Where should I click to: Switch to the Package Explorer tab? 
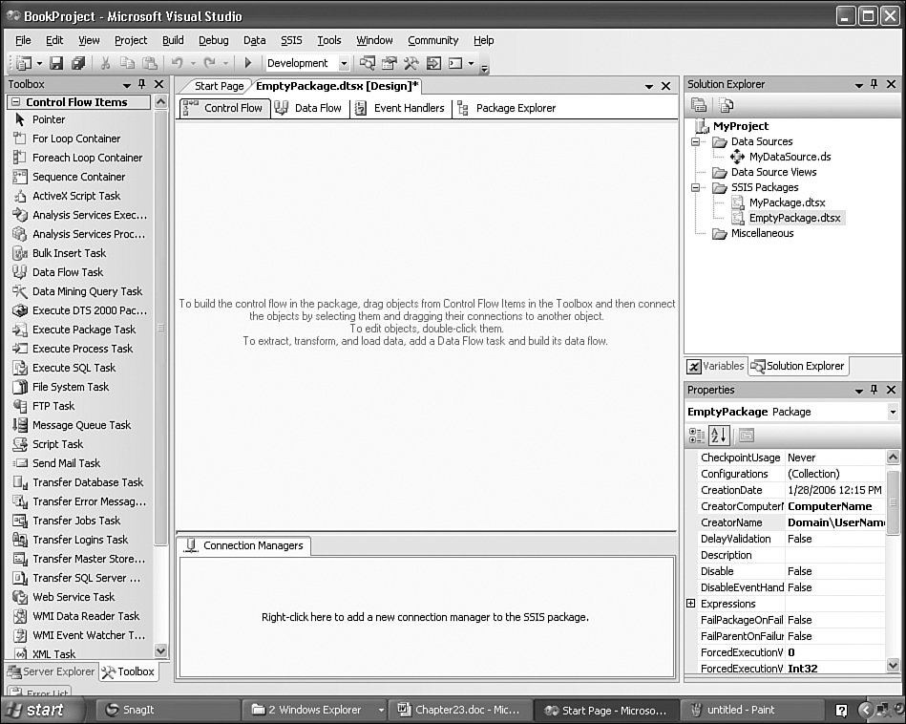point(507,108)
